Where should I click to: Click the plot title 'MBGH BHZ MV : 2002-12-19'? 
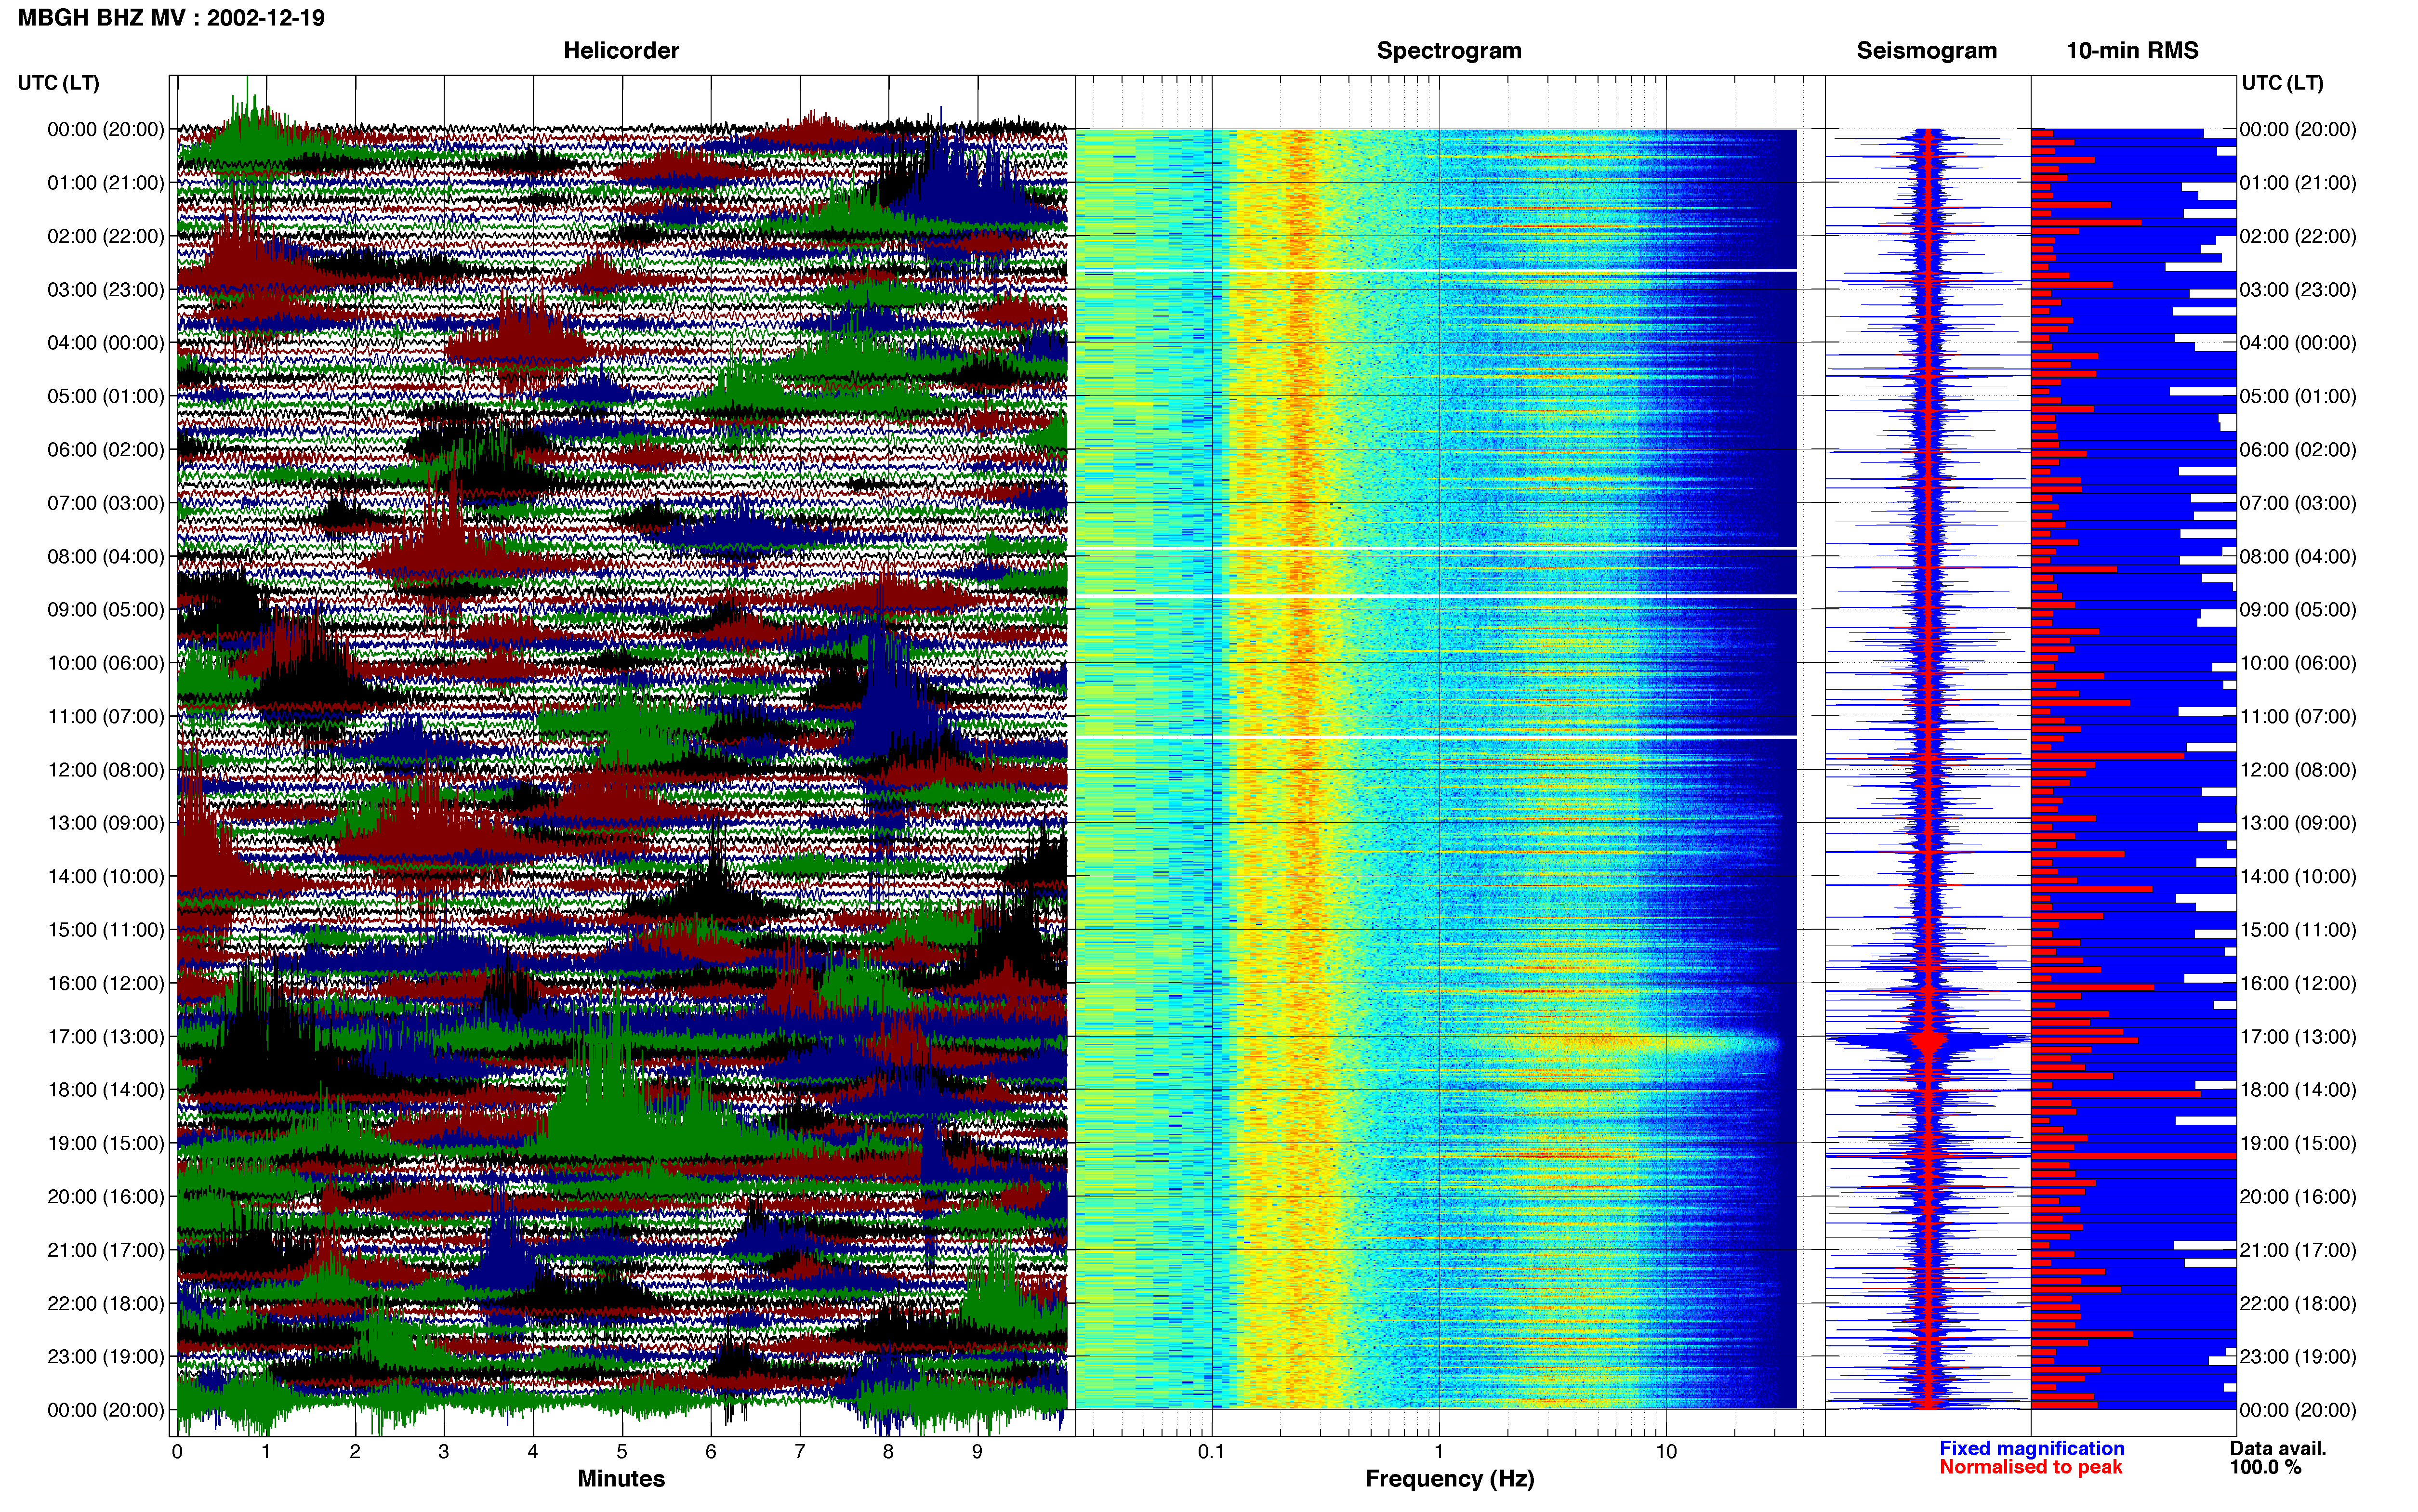[171, 18]
